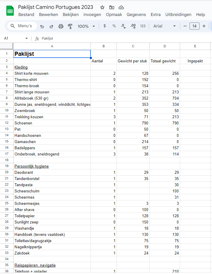Viewport: 212px width, 274px height.
Task: Open the Arial font family dropdown
Action: (165, 26)
